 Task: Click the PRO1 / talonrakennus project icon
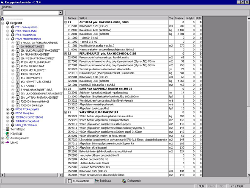(x=13, y=39)
